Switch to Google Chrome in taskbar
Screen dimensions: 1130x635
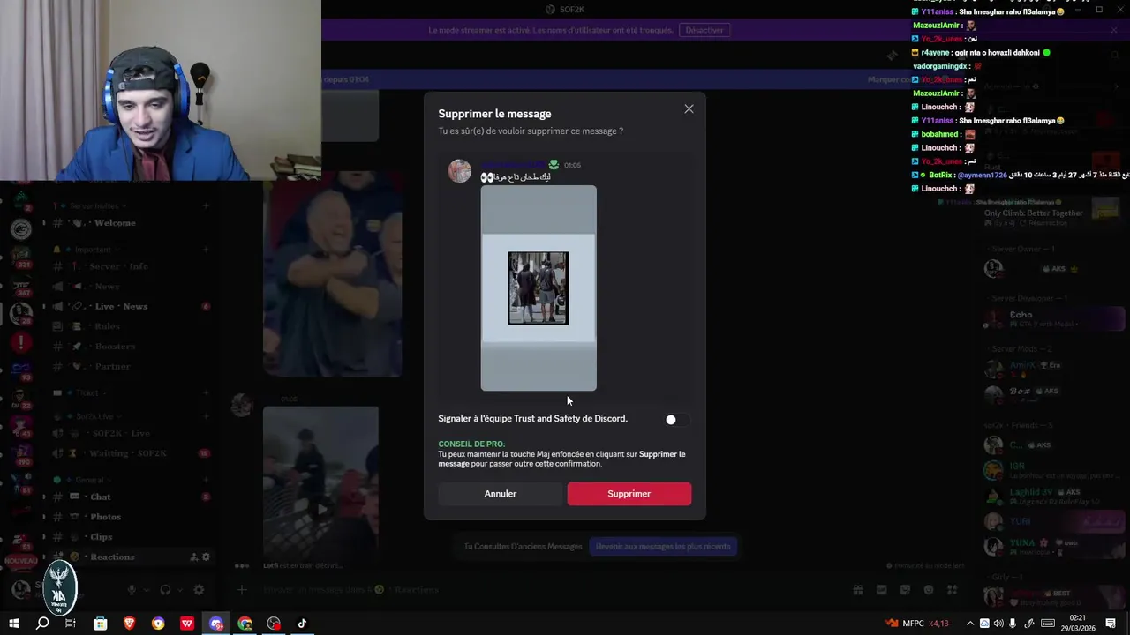tap(245, 624)
